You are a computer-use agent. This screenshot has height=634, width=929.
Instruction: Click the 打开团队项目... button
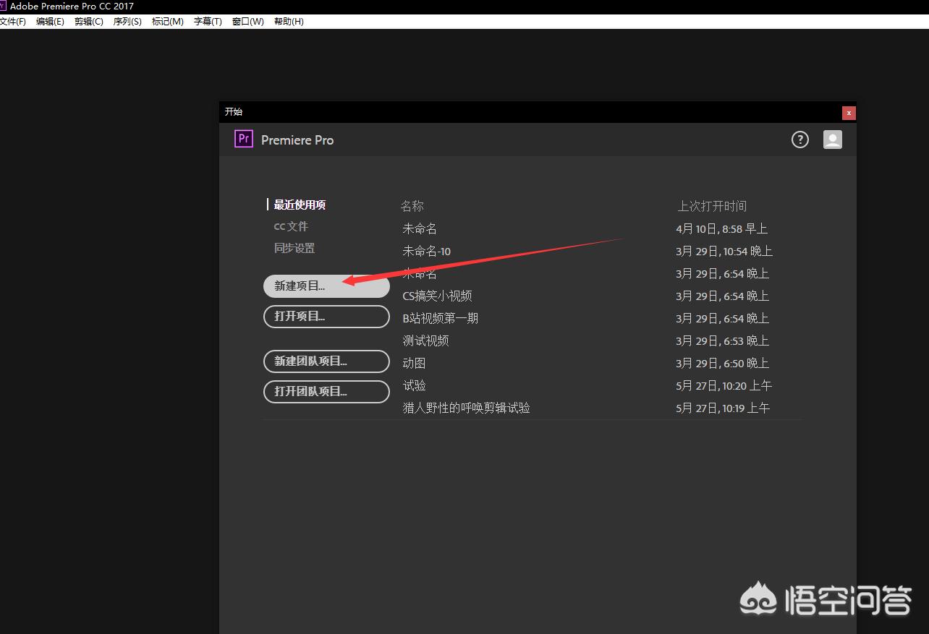(326, 392)
